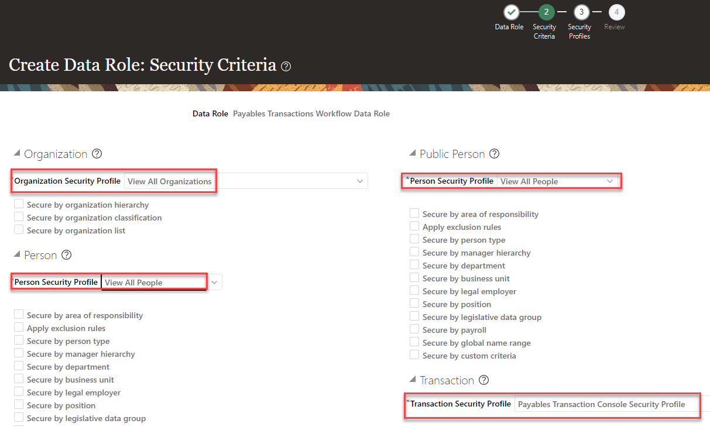710x427 pixels.
Task: Click the completed Data Role step checkmark
Action: point(512,12)
